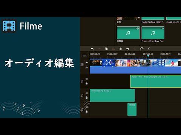
Task: Click the greyed-out redo arrow
Action: (x=99, y=49)
